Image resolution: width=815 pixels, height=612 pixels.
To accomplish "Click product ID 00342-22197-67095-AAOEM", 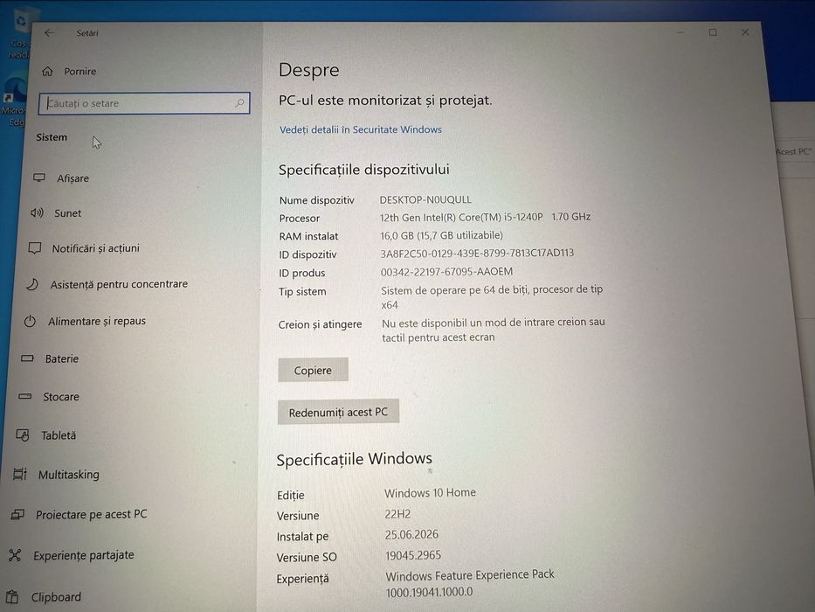I will pos(446,272).
